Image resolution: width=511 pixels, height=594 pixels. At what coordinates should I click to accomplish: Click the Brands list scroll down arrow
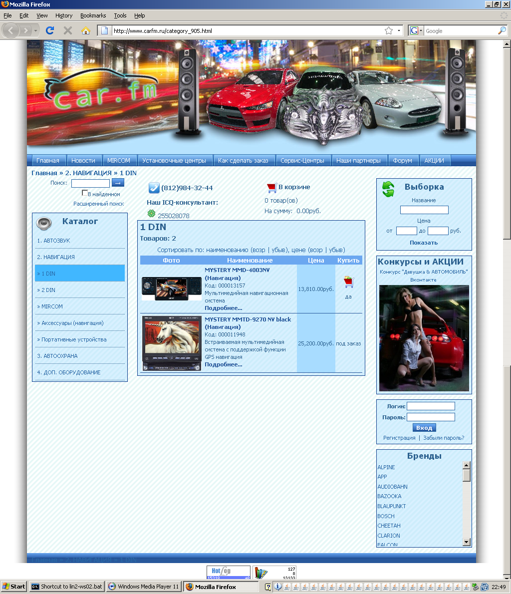click(x=467, y=542)
